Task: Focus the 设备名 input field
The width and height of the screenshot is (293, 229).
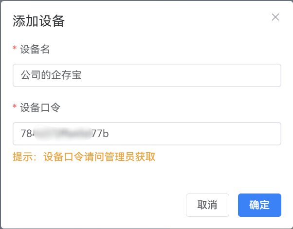Action: [146, 75]
